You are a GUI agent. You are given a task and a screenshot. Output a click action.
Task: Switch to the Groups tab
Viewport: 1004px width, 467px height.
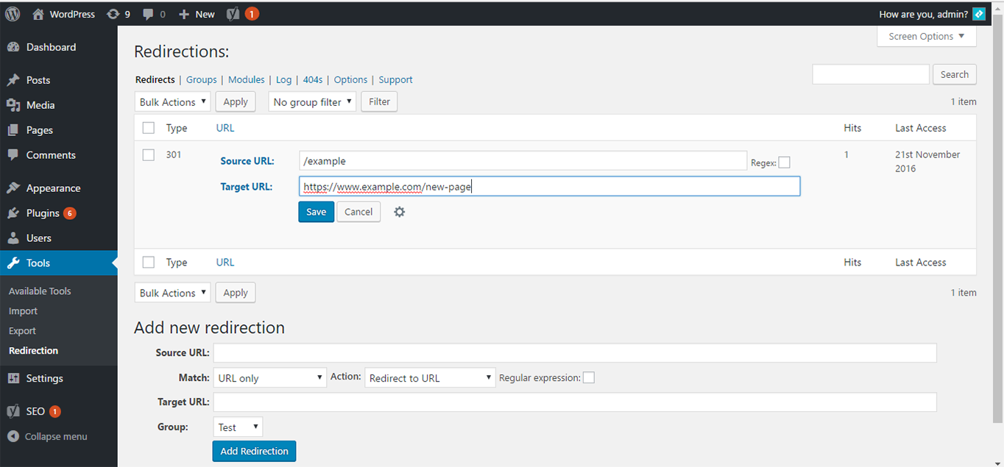[201, 79]
